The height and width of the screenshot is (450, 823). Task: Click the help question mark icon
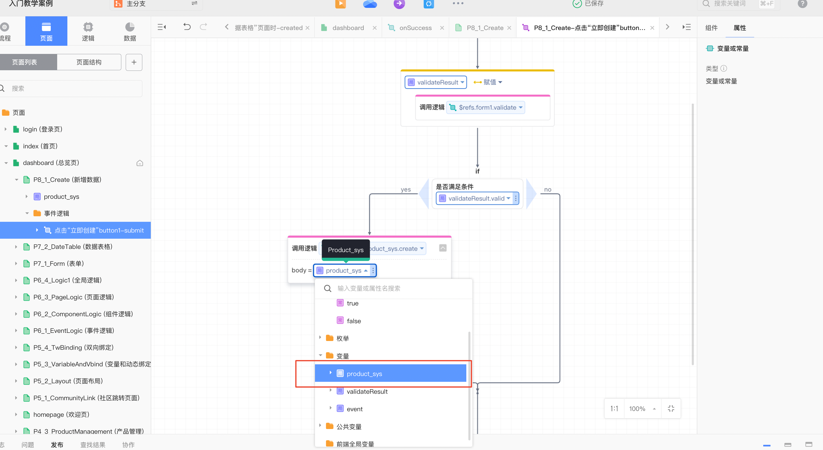point(802,3)
